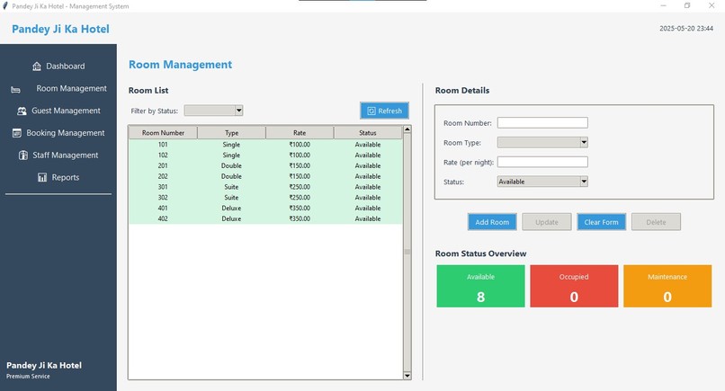
Task: Close the Management System window
Action: click(x=712, y=5)
